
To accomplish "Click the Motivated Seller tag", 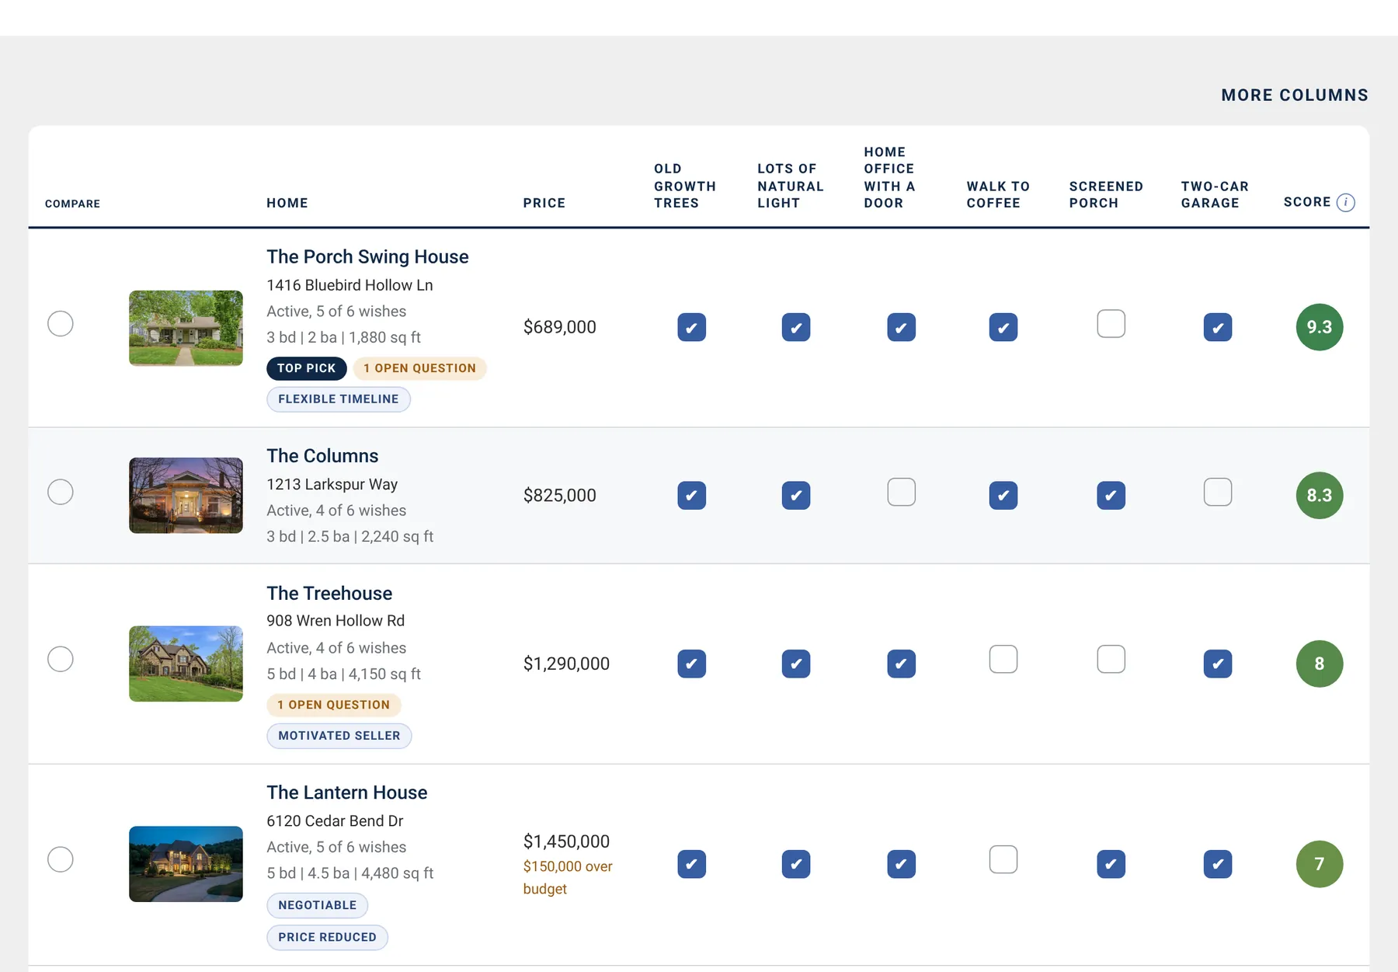I will click(339, 736).
